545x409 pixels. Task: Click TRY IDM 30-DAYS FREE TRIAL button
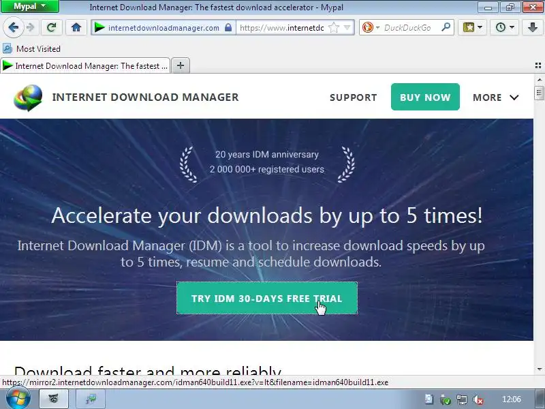click(267, 298)
